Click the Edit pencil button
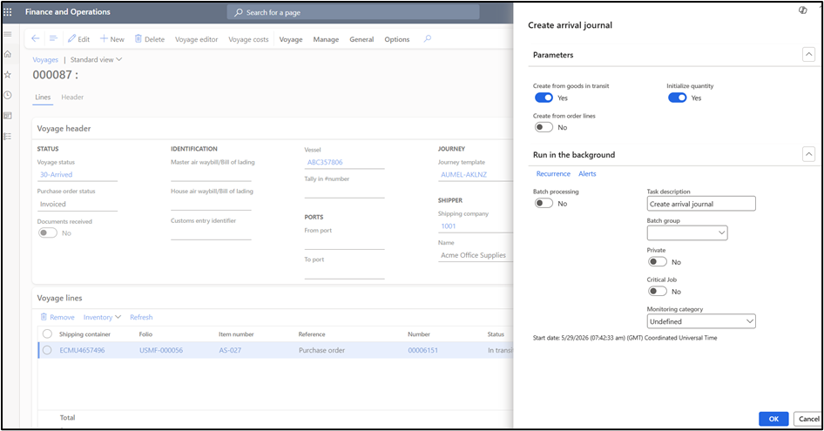The height and width of the screenshot is (431, 824). point(78,39)
